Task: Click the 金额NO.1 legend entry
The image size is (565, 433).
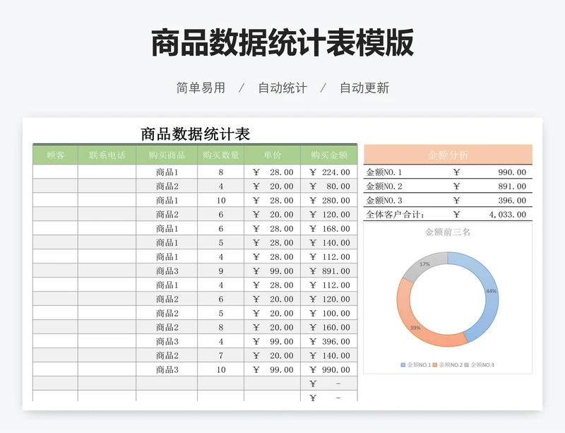Action: coord(418,364)
